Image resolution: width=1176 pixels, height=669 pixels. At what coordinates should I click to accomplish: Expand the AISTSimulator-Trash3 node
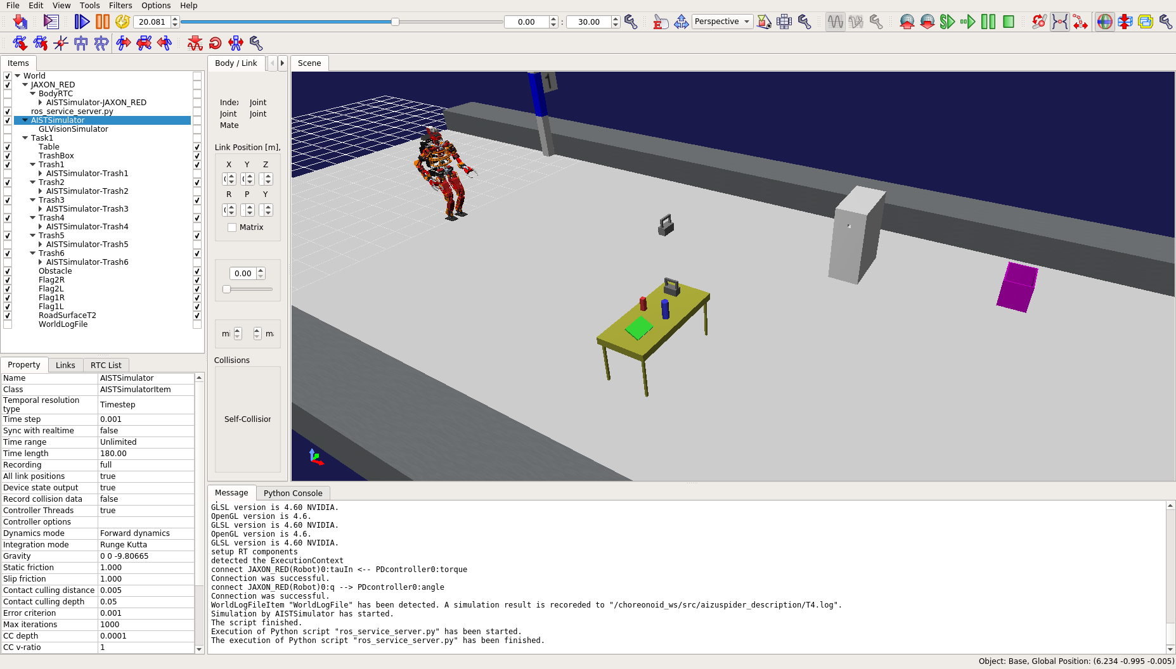41,209
